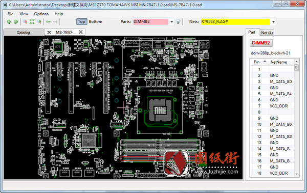The width and height of the screenshot is (307, 193).
Task: Select the Top board side view
Action: 81,21
